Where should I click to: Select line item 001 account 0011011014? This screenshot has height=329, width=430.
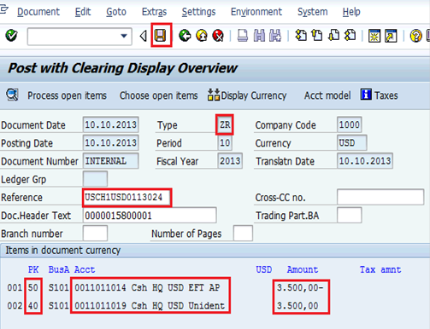click(147, 287)
